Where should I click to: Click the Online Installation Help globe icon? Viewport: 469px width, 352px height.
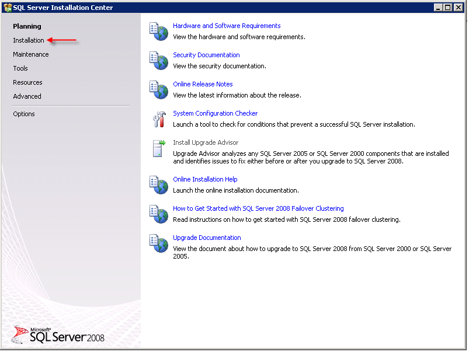[158, 185]
